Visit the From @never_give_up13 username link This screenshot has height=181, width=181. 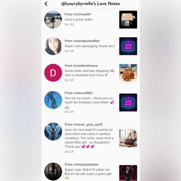pyautogui.click(x=83, y=125)
